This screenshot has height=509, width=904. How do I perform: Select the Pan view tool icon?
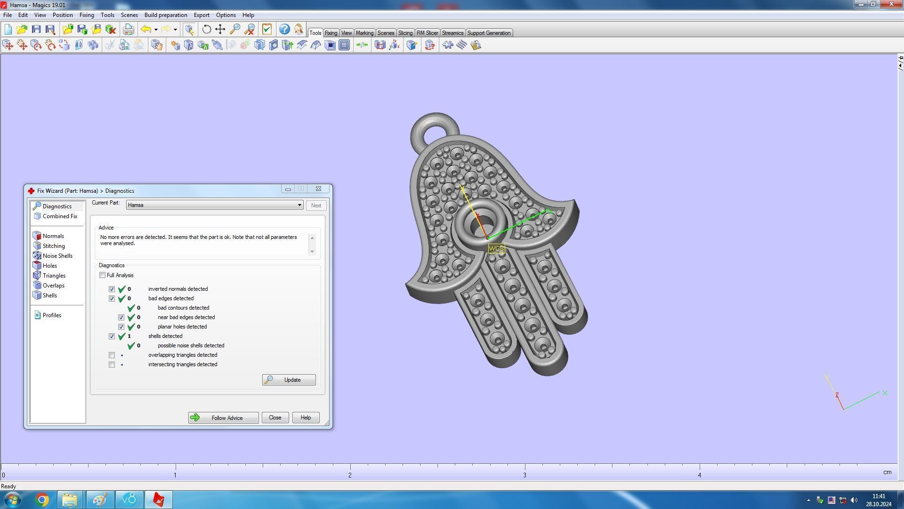[220, 29]
